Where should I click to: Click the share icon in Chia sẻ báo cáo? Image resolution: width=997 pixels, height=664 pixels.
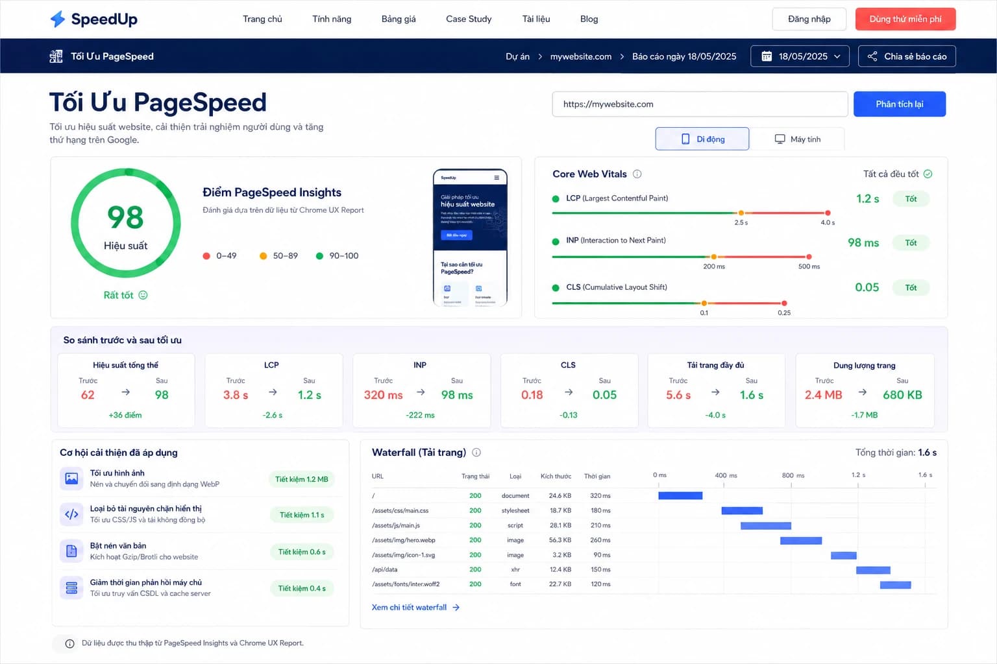coord(872,56)
